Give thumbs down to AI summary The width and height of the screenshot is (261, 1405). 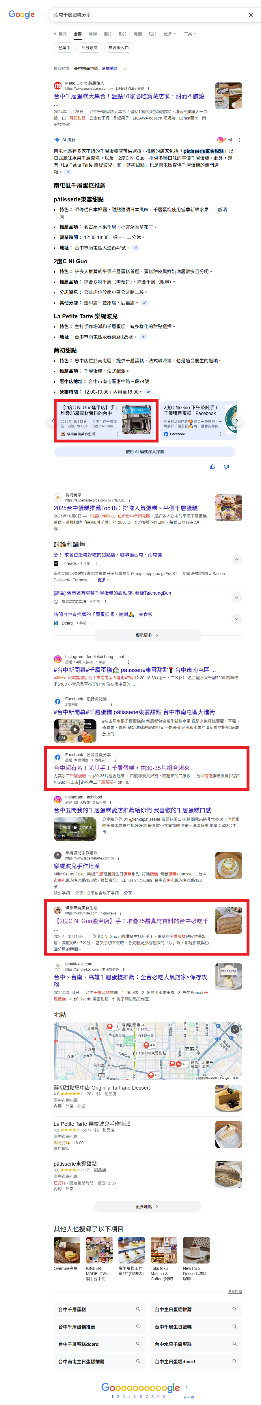click(226, 466)
